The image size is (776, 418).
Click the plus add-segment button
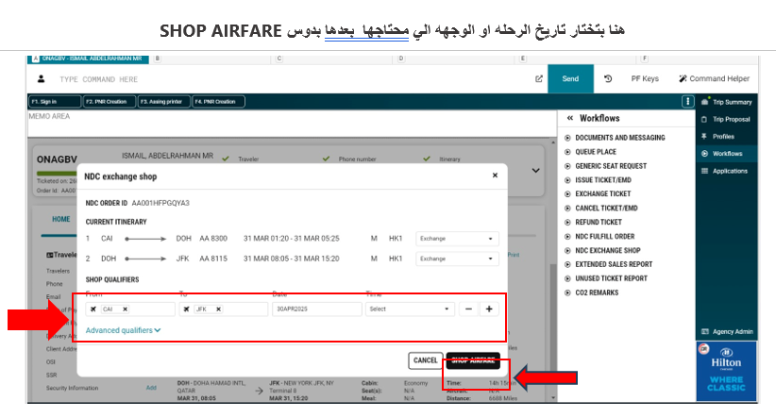pos(489,309)
